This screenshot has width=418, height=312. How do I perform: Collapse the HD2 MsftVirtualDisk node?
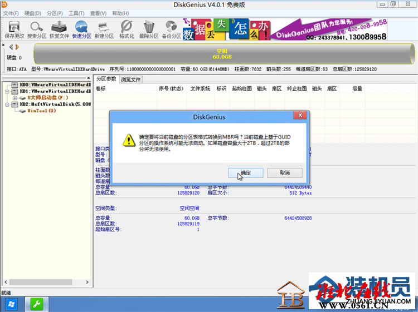(x=7, y=105)
